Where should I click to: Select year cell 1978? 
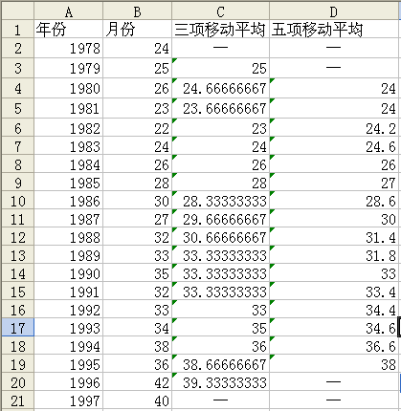coord(69,49)
